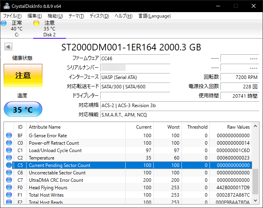
Task: Minimize the CrystalDiskInfo window
Action: point(218,6)
